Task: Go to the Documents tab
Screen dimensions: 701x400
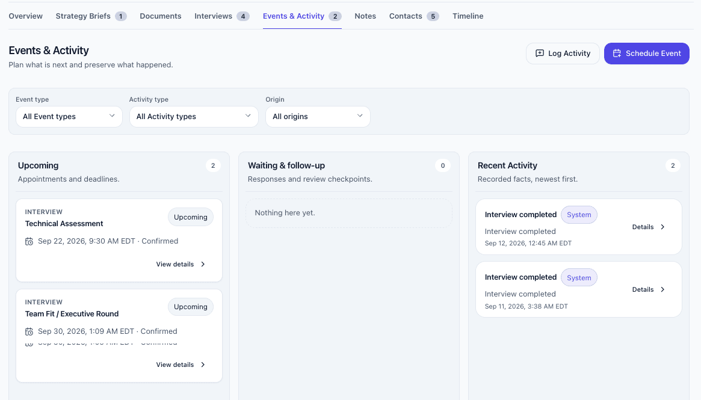Action: (x=161, y=16)
